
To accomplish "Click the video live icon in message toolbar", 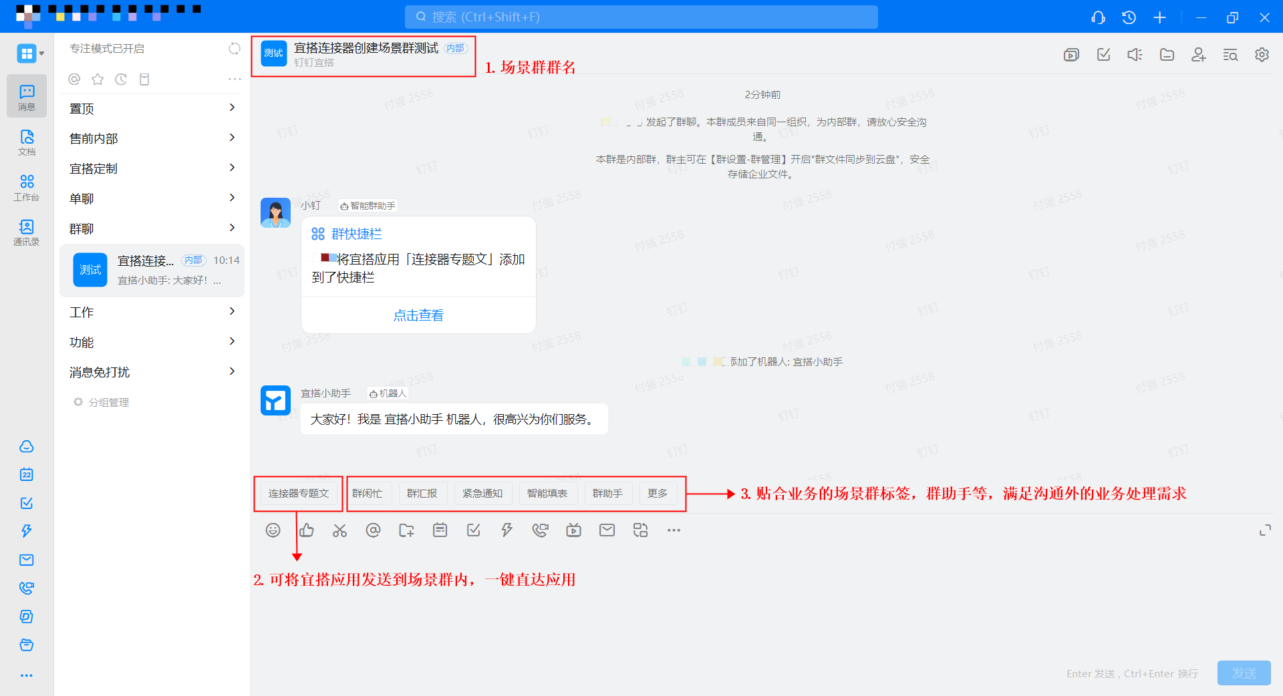I will [573, 530].
